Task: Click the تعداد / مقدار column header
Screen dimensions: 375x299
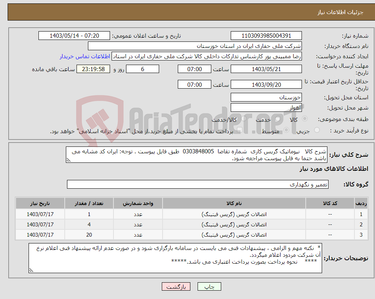Action: coord(89,204)
